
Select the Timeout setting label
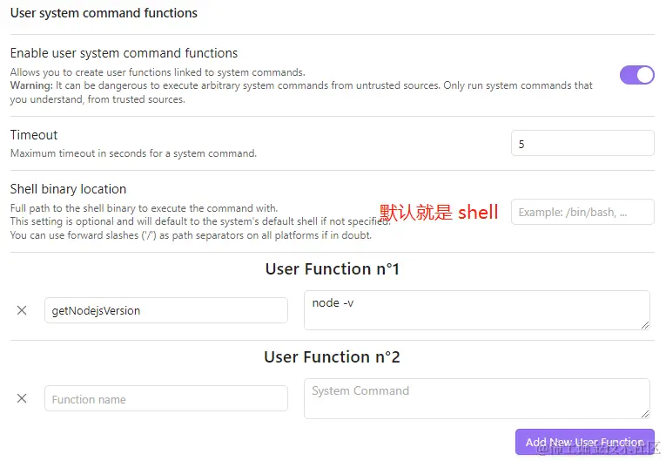pyautogui.click(x=34, y=135)
